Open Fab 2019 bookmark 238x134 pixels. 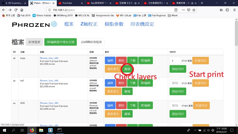(x=24, y=15)
